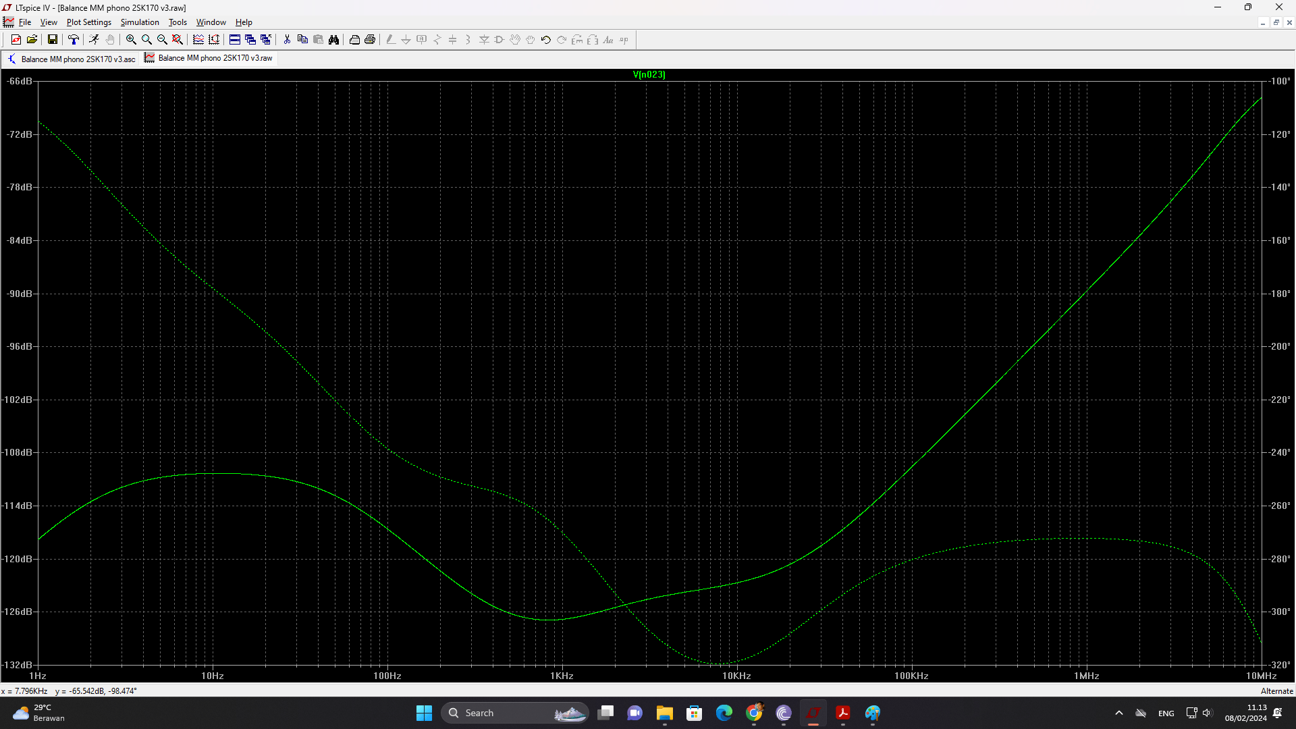Switch to the 2SK170 v3.asc schematic tab
This screenshot has width=1296, height=729.
pyautogui.click(x=71, y=59)
